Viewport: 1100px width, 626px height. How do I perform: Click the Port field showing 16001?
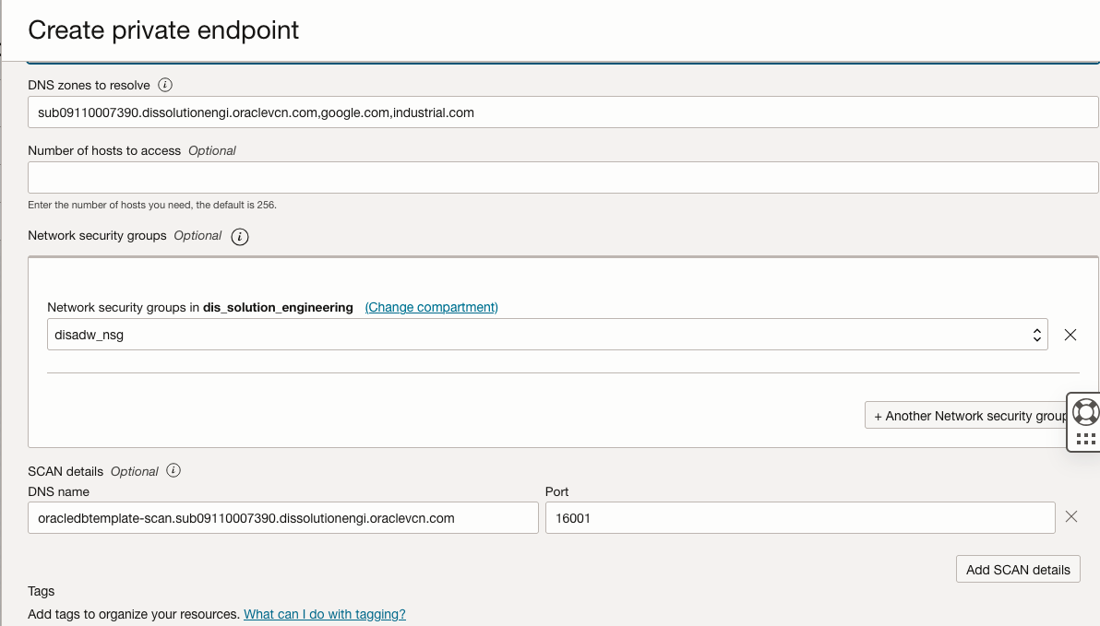[x=798, y=517]
